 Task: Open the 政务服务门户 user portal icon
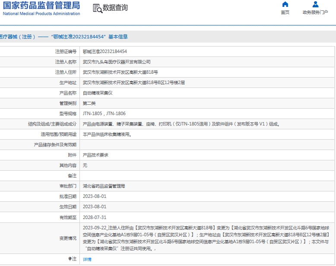tap(315, 4)
